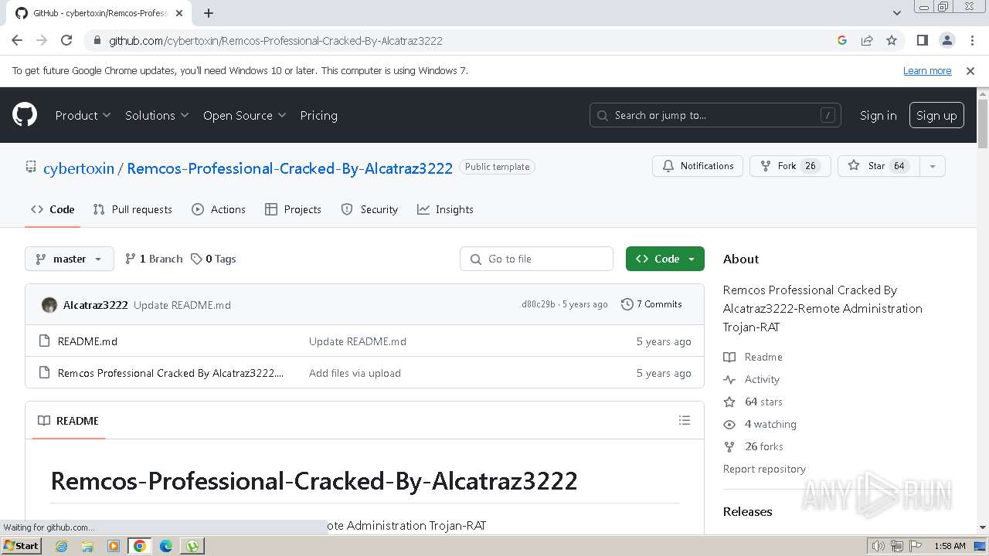
Task: Bookmark this page with the star icon
Action: coord(892,40)
